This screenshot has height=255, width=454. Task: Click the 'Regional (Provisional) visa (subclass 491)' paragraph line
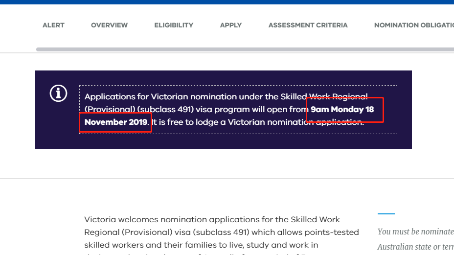pos(222,232)
